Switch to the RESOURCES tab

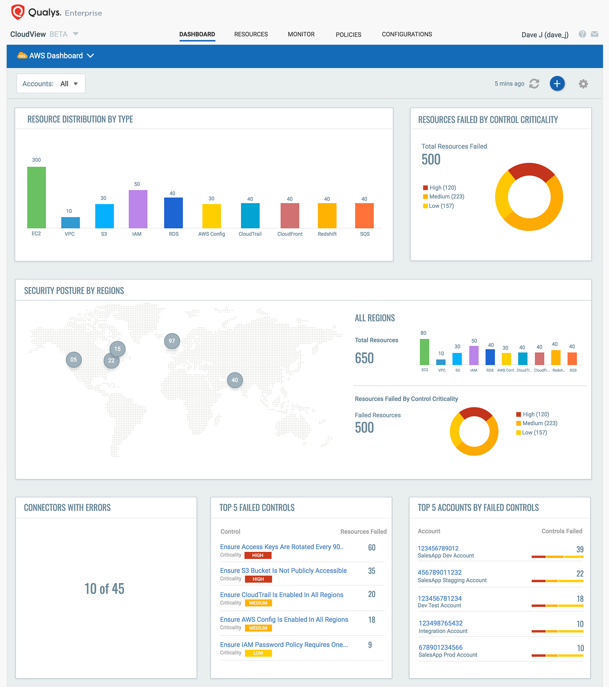coord(251,34)
